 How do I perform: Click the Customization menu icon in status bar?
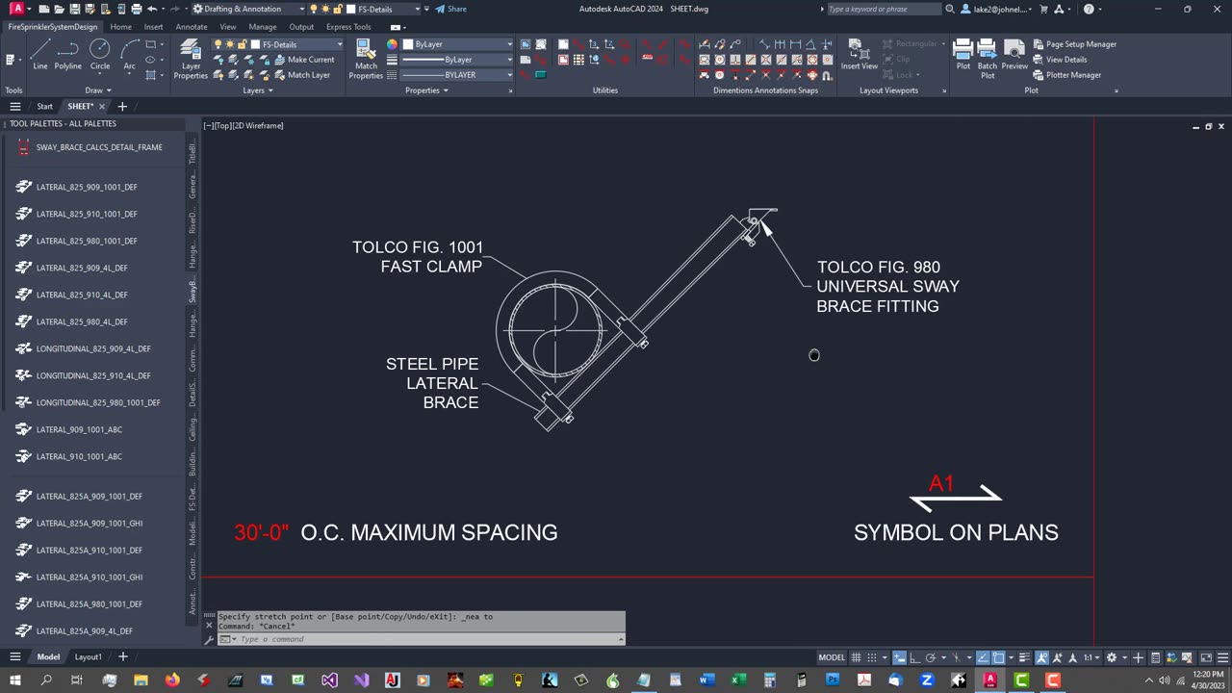point(1222,657)
